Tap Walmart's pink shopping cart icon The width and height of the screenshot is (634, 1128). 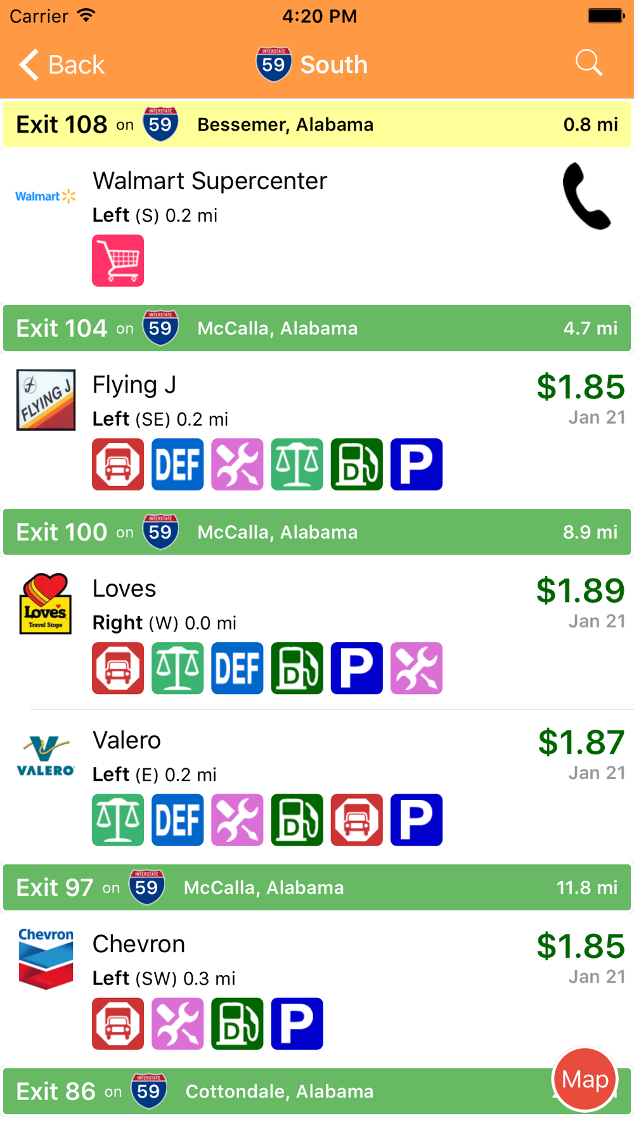coord(118,261)
